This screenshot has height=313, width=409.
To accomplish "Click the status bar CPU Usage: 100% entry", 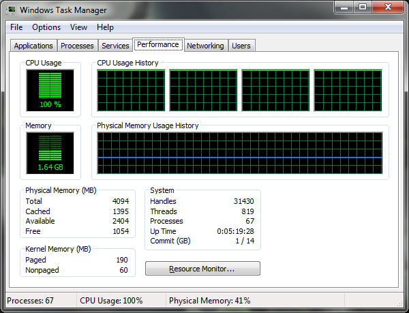I will pyautogui.click(x=111, y=301).
